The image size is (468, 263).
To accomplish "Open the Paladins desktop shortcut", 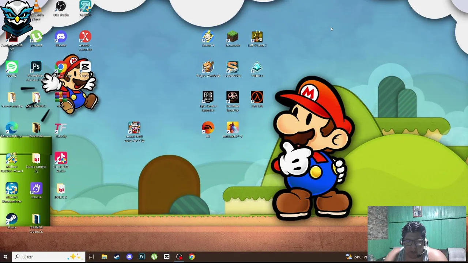I will (257, 69).
